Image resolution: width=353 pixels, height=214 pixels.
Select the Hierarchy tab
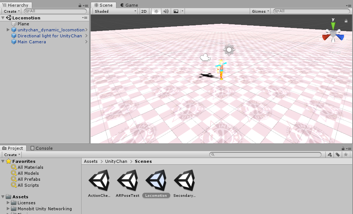[16, 5]
